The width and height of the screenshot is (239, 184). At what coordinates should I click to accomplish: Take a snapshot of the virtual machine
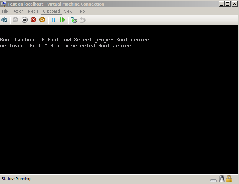click(74, 20)
